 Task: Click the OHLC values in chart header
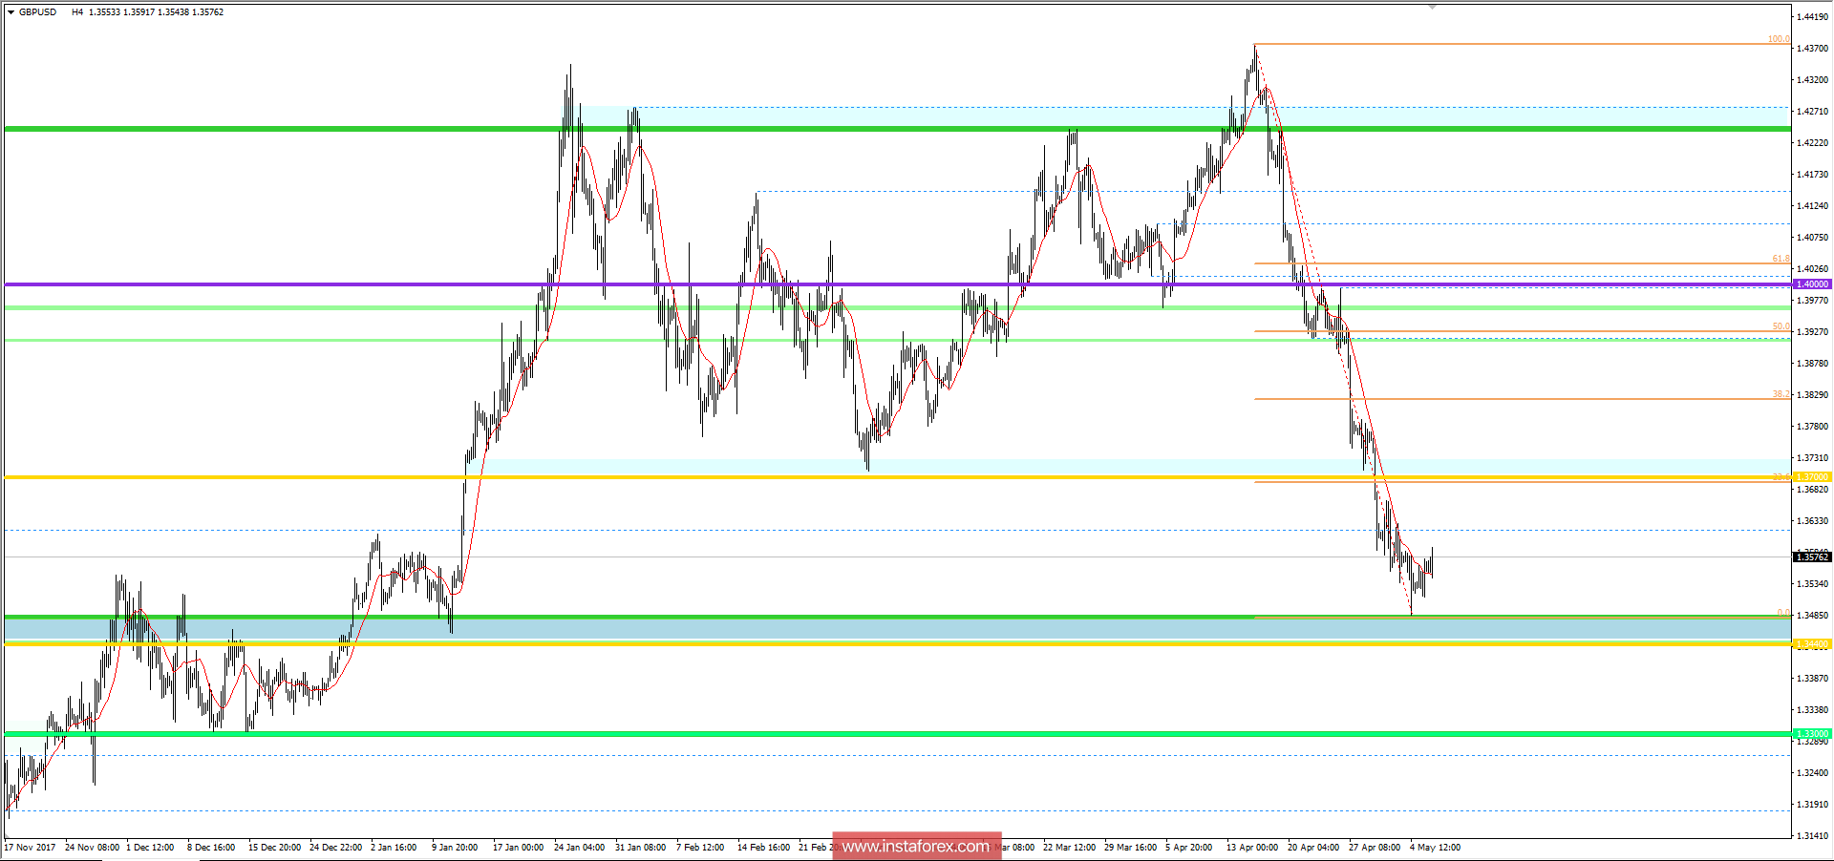coord(156,12)
